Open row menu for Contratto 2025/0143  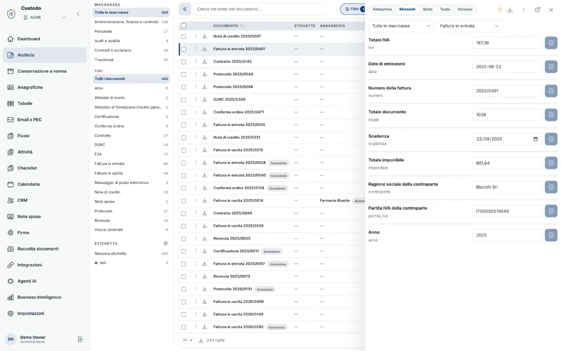click(x=195, y=61)
